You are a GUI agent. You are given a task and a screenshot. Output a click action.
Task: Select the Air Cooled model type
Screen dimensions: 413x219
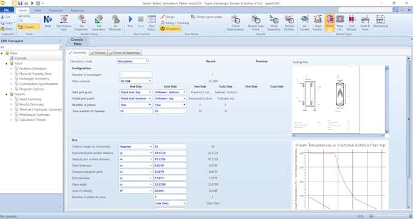click(x=304, y=22)
